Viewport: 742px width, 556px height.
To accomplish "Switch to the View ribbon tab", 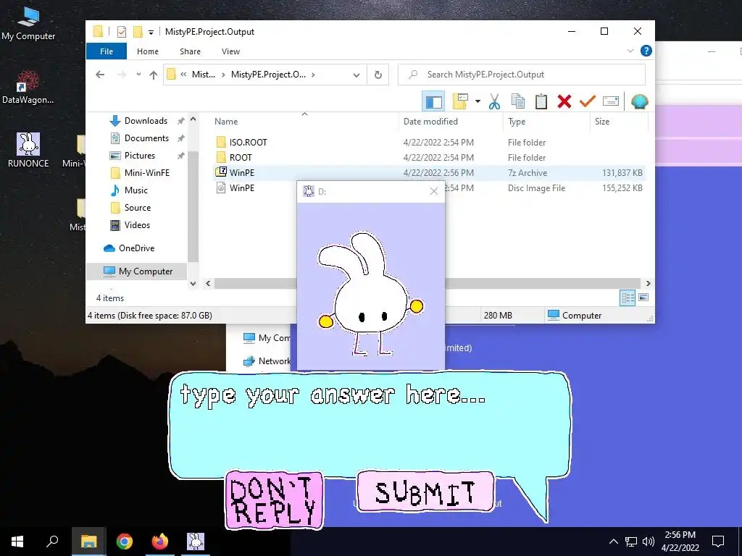I will click(230, 51).
